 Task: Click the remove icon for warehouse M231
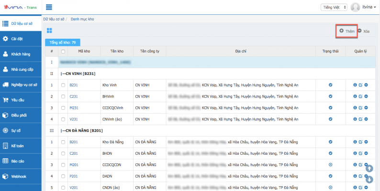[366, 107]
